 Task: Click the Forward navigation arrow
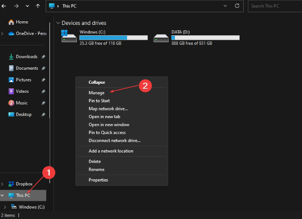[x=17, y=6]
